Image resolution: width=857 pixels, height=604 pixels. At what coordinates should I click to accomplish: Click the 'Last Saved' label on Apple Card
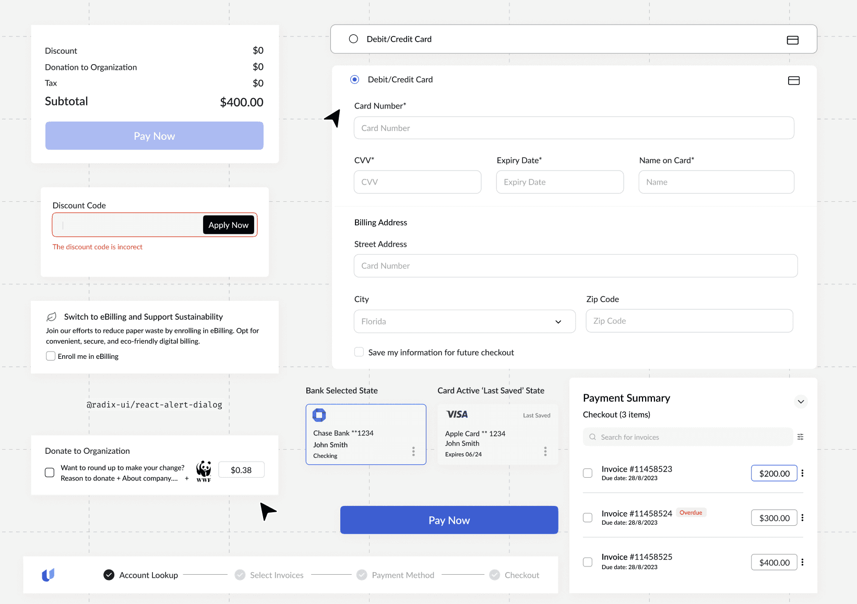(537, 416)
